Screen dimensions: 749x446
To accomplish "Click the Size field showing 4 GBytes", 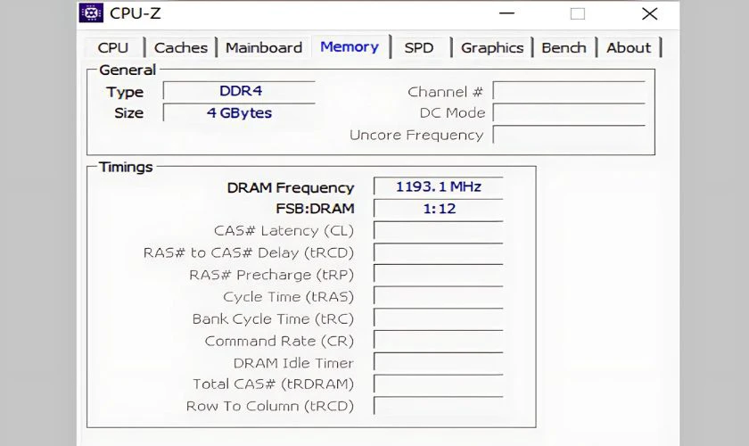I will [239, 112].
